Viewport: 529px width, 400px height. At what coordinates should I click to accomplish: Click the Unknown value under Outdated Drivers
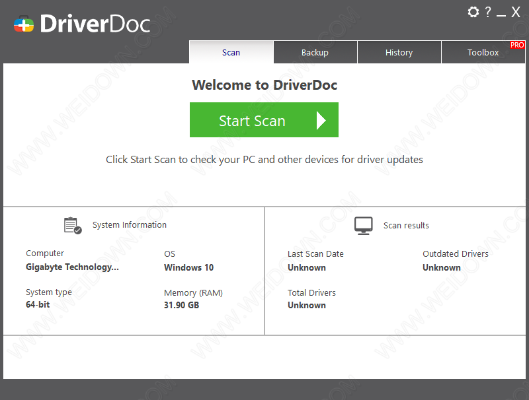coord(442,268)
